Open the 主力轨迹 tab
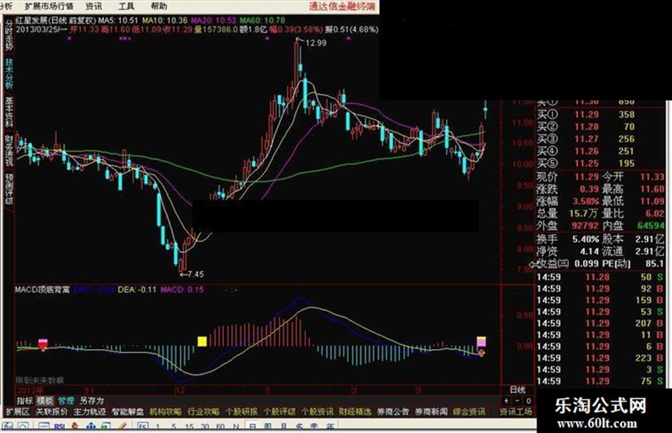The width and height of the screenshot is (672, 433). click(x=90, y=412)
